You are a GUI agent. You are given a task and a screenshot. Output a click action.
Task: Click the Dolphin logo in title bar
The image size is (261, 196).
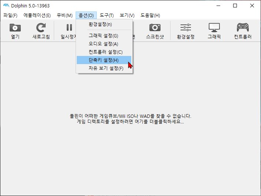point(6,6)
